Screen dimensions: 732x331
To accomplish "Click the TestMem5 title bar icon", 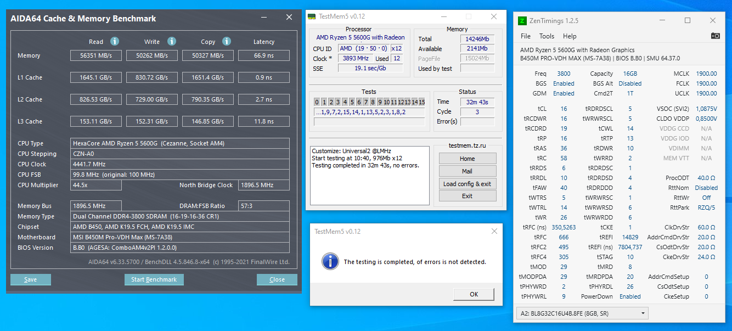I will coord(312,16).
